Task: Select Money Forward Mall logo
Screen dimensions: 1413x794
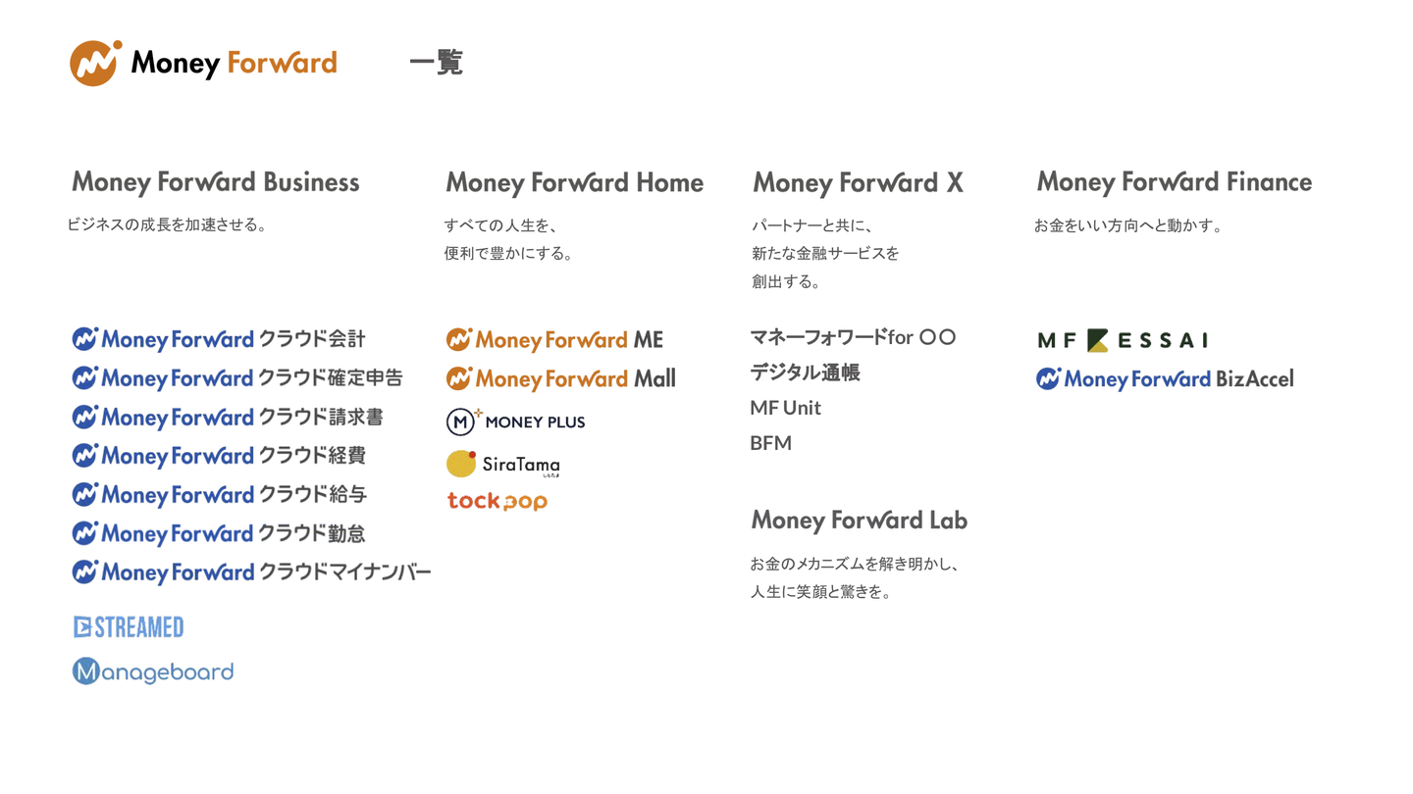Action: [560, 378]
